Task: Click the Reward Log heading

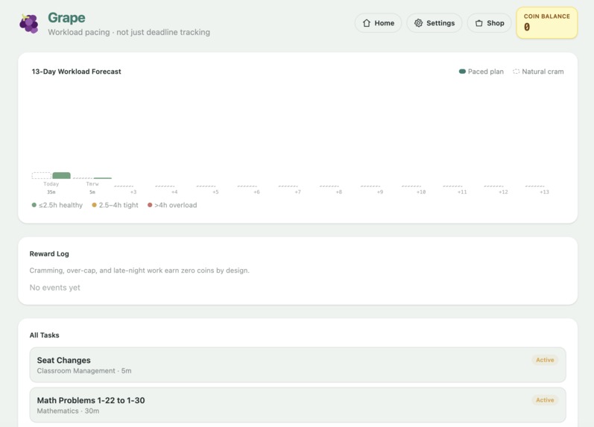Action: tap(49, 254)
